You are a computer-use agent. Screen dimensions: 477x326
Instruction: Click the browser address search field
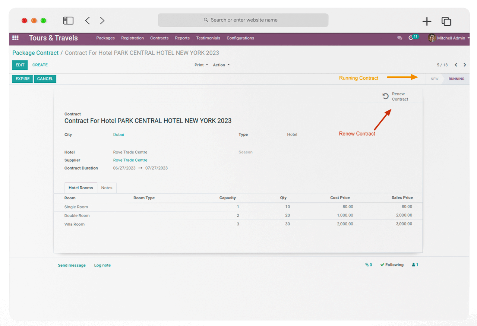(x=243, y=20)
